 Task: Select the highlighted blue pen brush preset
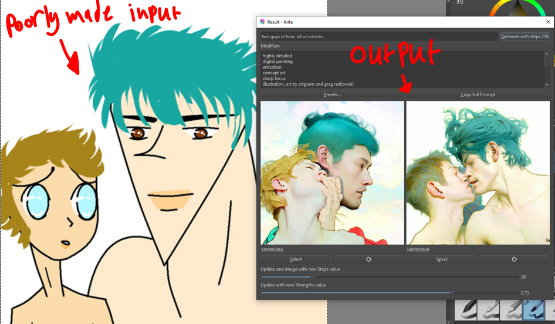[x=534, y=310]
